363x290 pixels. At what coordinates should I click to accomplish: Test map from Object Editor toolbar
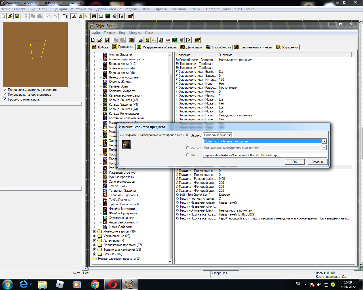[197, 40]
